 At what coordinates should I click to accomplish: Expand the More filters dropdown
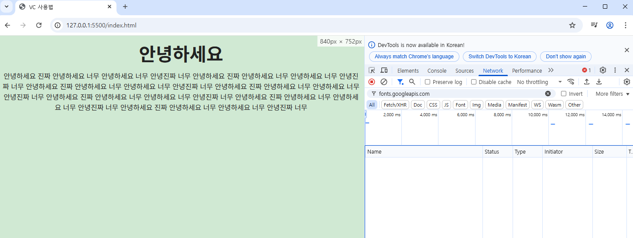pos(612,94)
